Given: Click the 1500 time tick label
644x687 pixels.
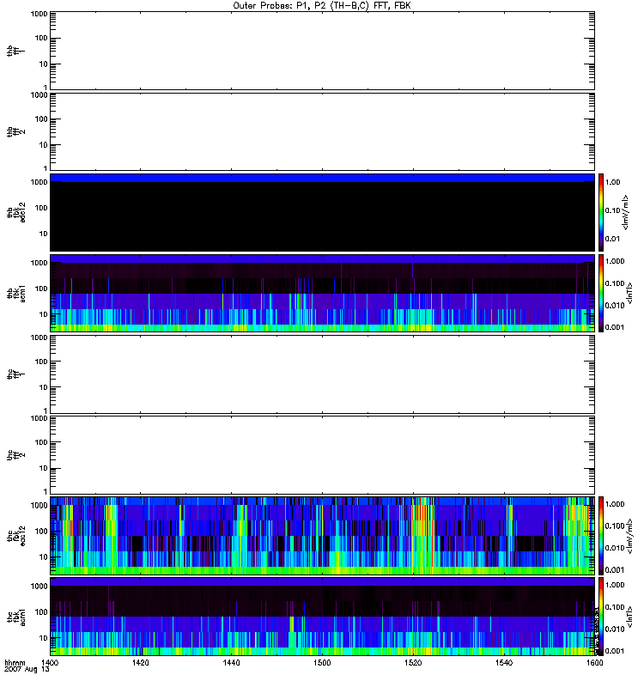Looking at the screenshot, I should pyautogui.click(x=322, y=664).
